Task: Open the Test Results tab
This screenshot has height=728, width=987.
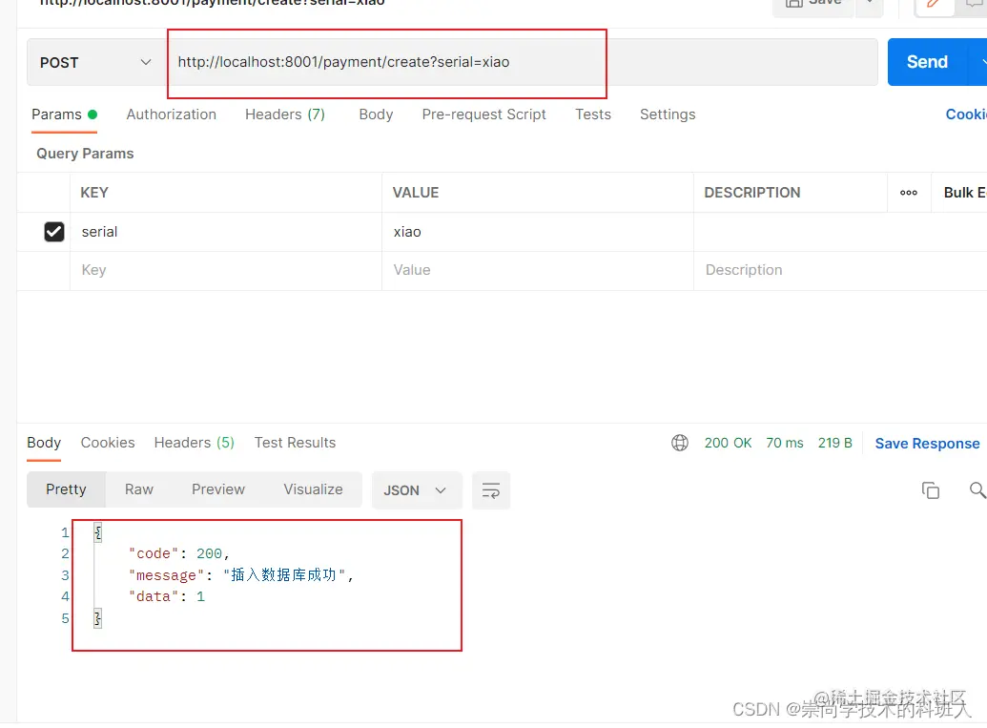Action: 296,443
